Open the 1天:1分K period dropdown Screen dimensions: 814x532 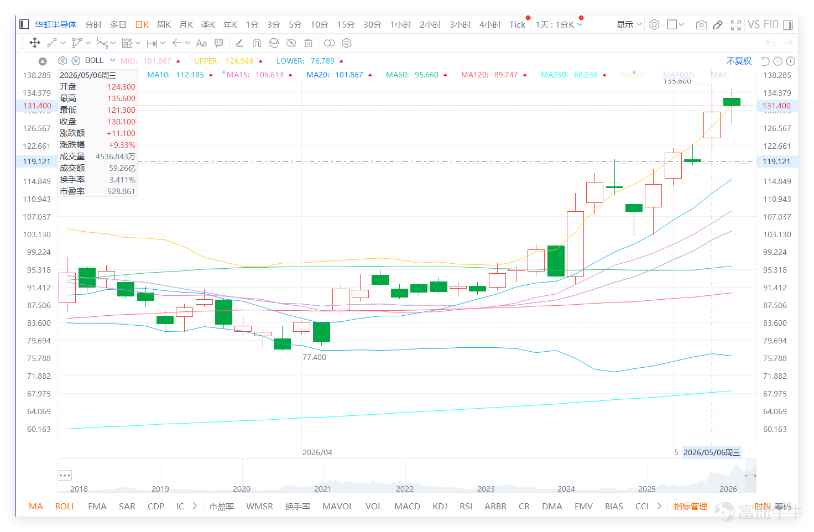[559, 24]
